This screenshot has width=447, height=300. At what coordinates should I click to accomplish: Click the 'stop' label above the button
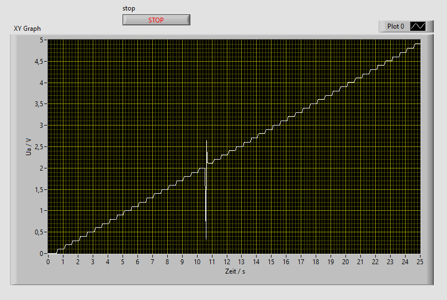pos(129,8)
